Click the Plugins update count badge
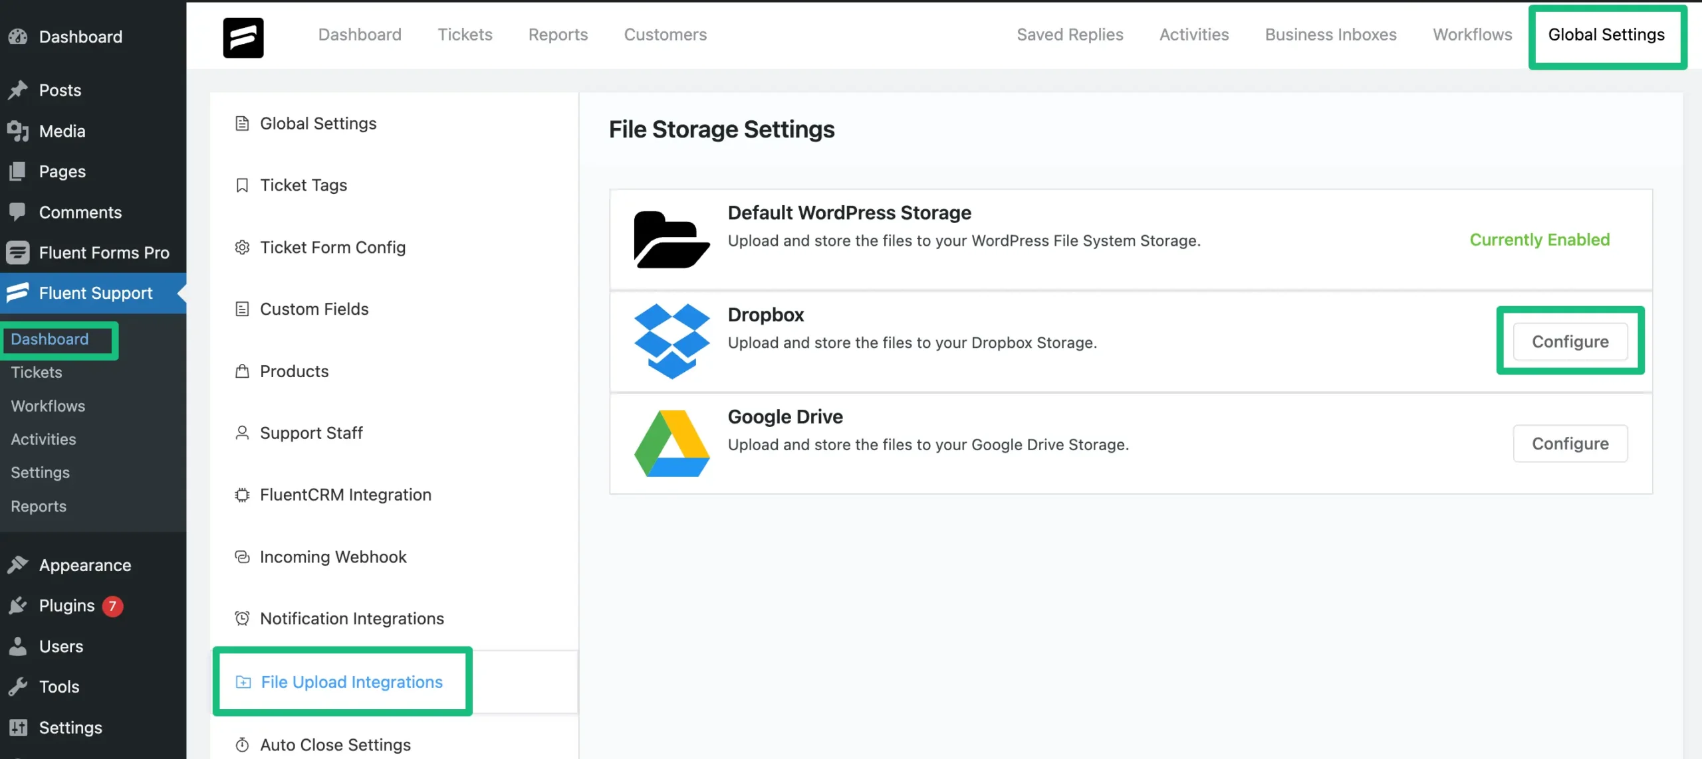 pos(112,606)
